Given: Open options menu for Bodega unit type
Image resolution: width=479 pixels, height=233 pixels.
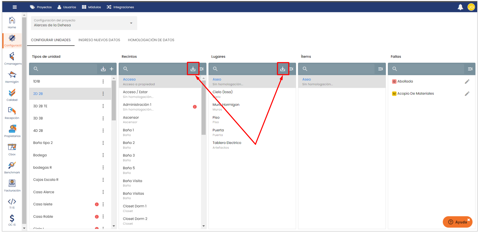Looking at the screenshot, I should point(103,155).
